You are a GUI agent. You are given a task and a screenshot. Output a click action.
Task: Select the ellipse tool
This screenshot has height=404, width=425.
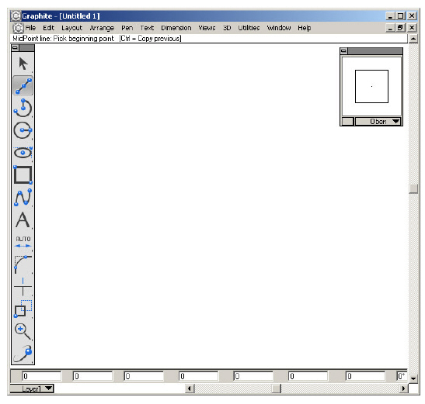pos(23,153)
